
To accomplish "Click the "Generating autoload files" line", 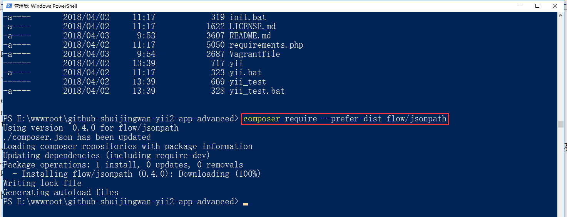I will pos(61,192).
